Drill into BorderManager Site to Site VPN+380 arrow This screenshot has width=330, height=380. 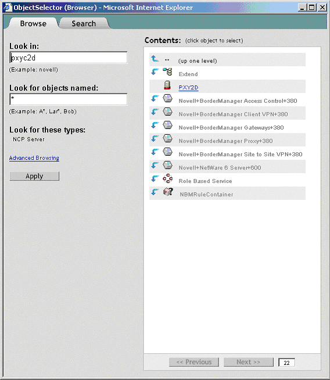(155, 152)
